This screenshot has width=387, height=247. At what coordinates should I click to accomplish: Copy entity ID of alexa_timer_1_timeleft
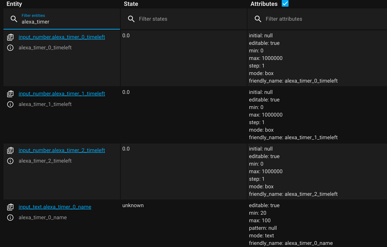point(10,94)
